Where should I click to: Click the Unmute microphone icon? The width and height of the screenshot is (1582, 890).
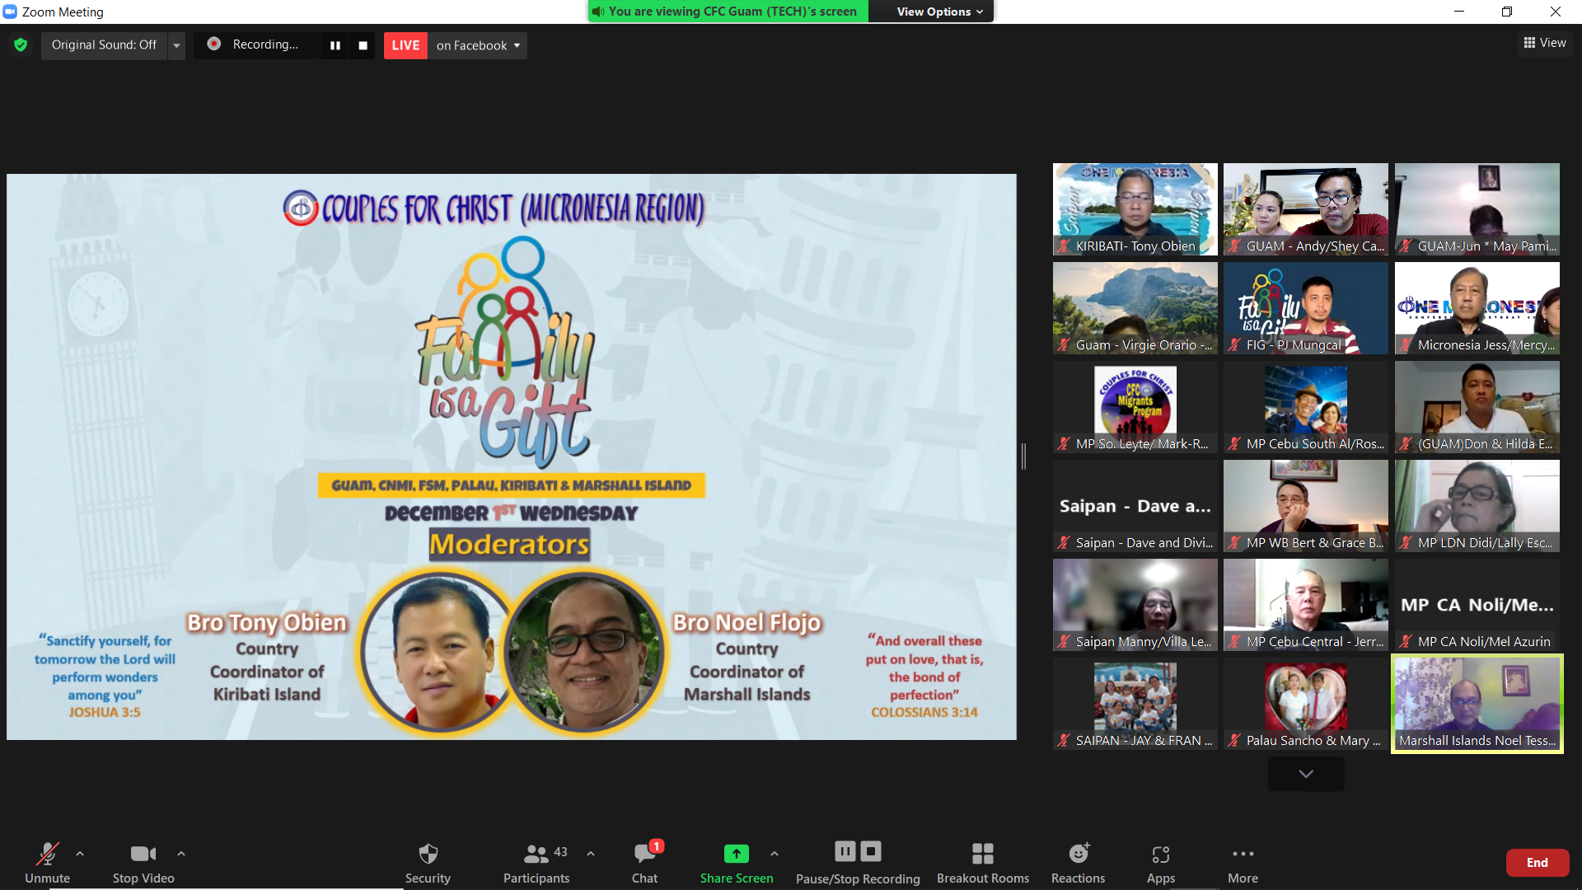coord(47,855)
